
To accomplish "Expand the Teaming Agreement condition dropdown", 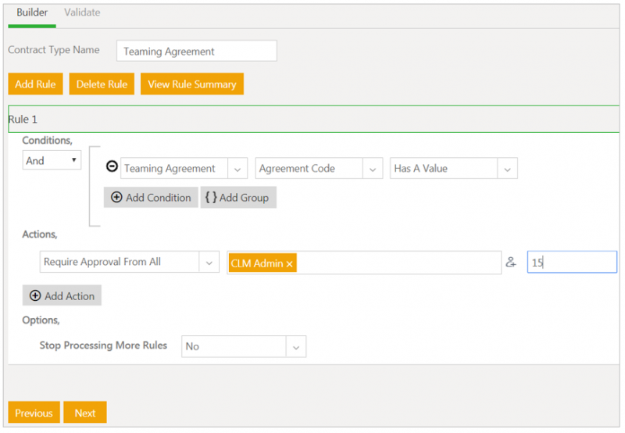I will coord(238,169).
